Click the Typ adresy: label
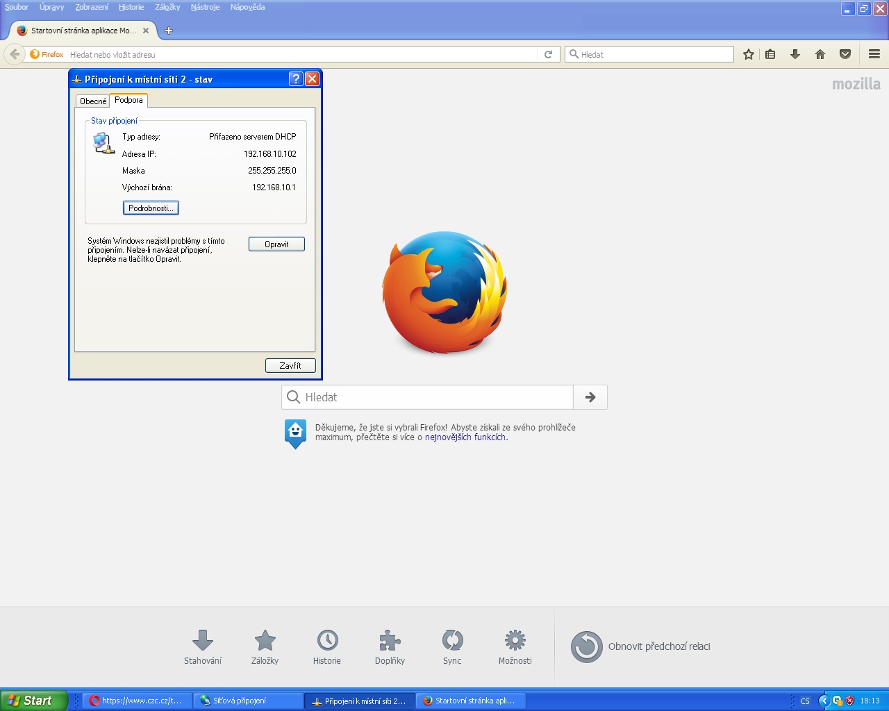The height and width of the screenshot is (711, 889). 141,137
